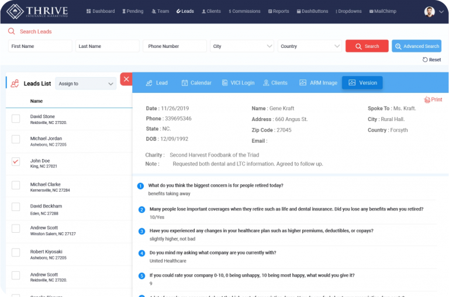This screenshot has width=449, height=297.
Task: Check the Andrew Scott Winston Salem checkbox
Action: (16, 229)
